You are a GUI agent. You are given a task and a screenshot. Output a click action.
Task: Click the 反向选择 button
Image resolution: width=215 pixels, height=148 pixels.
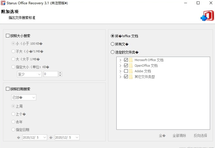[x=200, y=135]
